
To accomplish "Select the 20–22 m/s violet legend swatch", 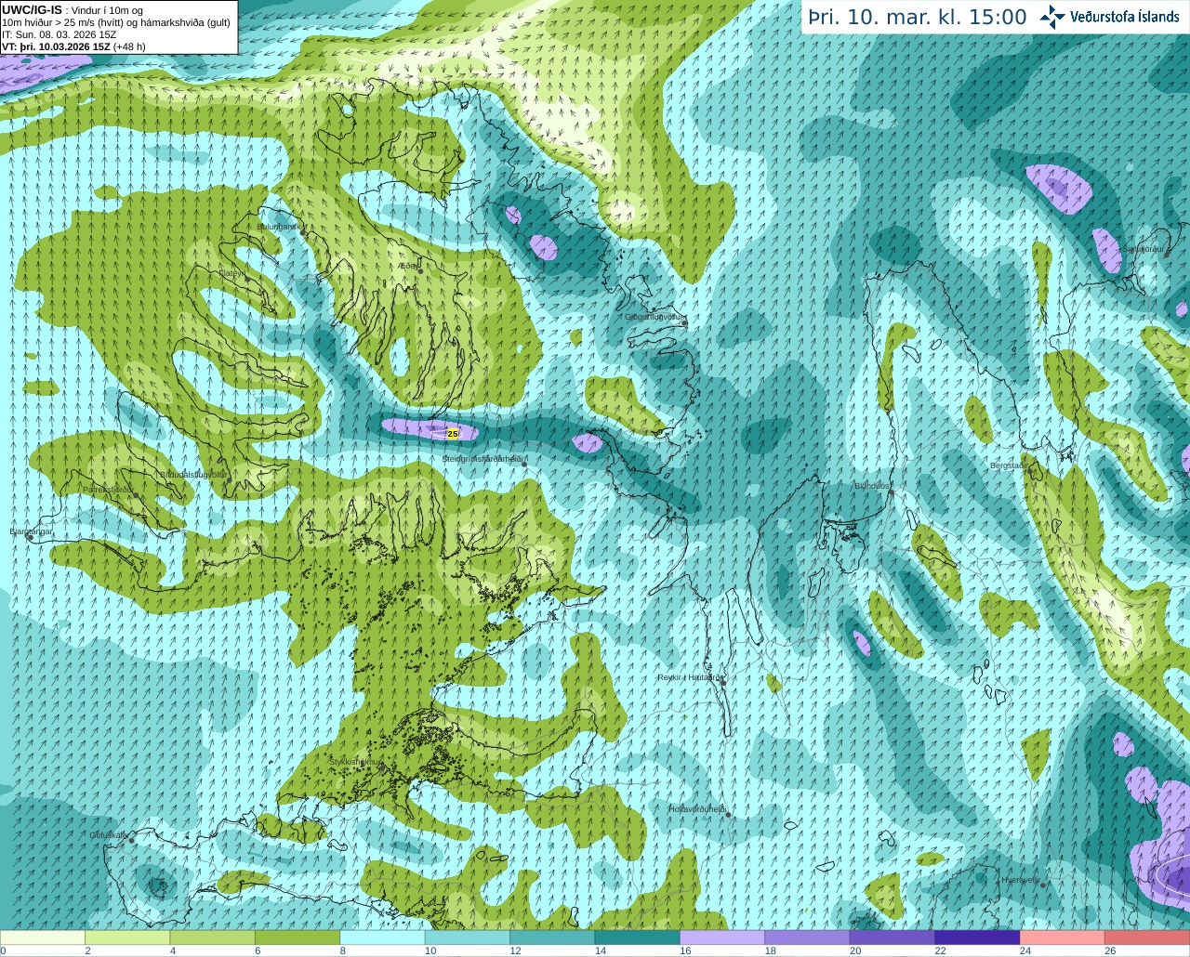I will click(x=892, y=937).
